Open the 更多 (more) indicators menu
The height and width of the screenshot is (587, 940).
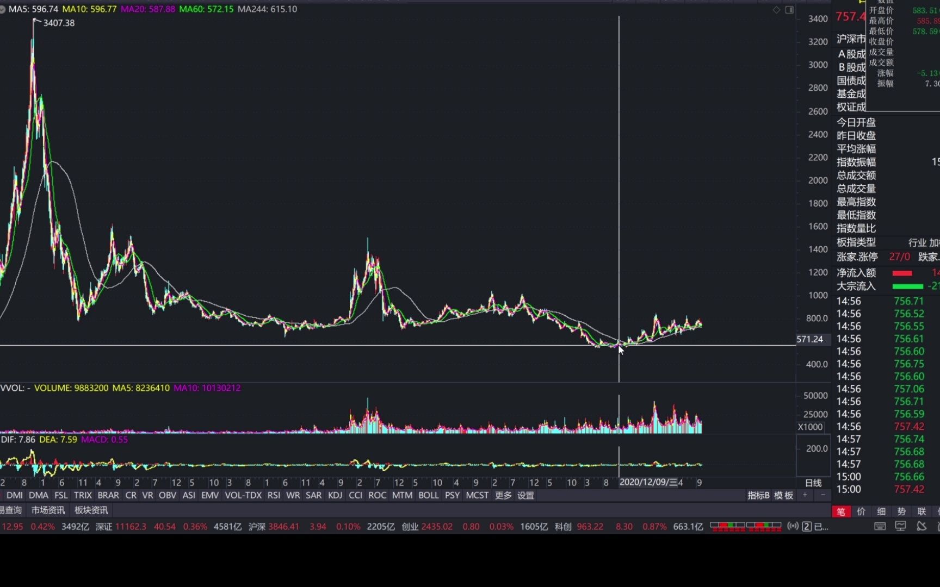pyautogui.click(x=503, y=495)
